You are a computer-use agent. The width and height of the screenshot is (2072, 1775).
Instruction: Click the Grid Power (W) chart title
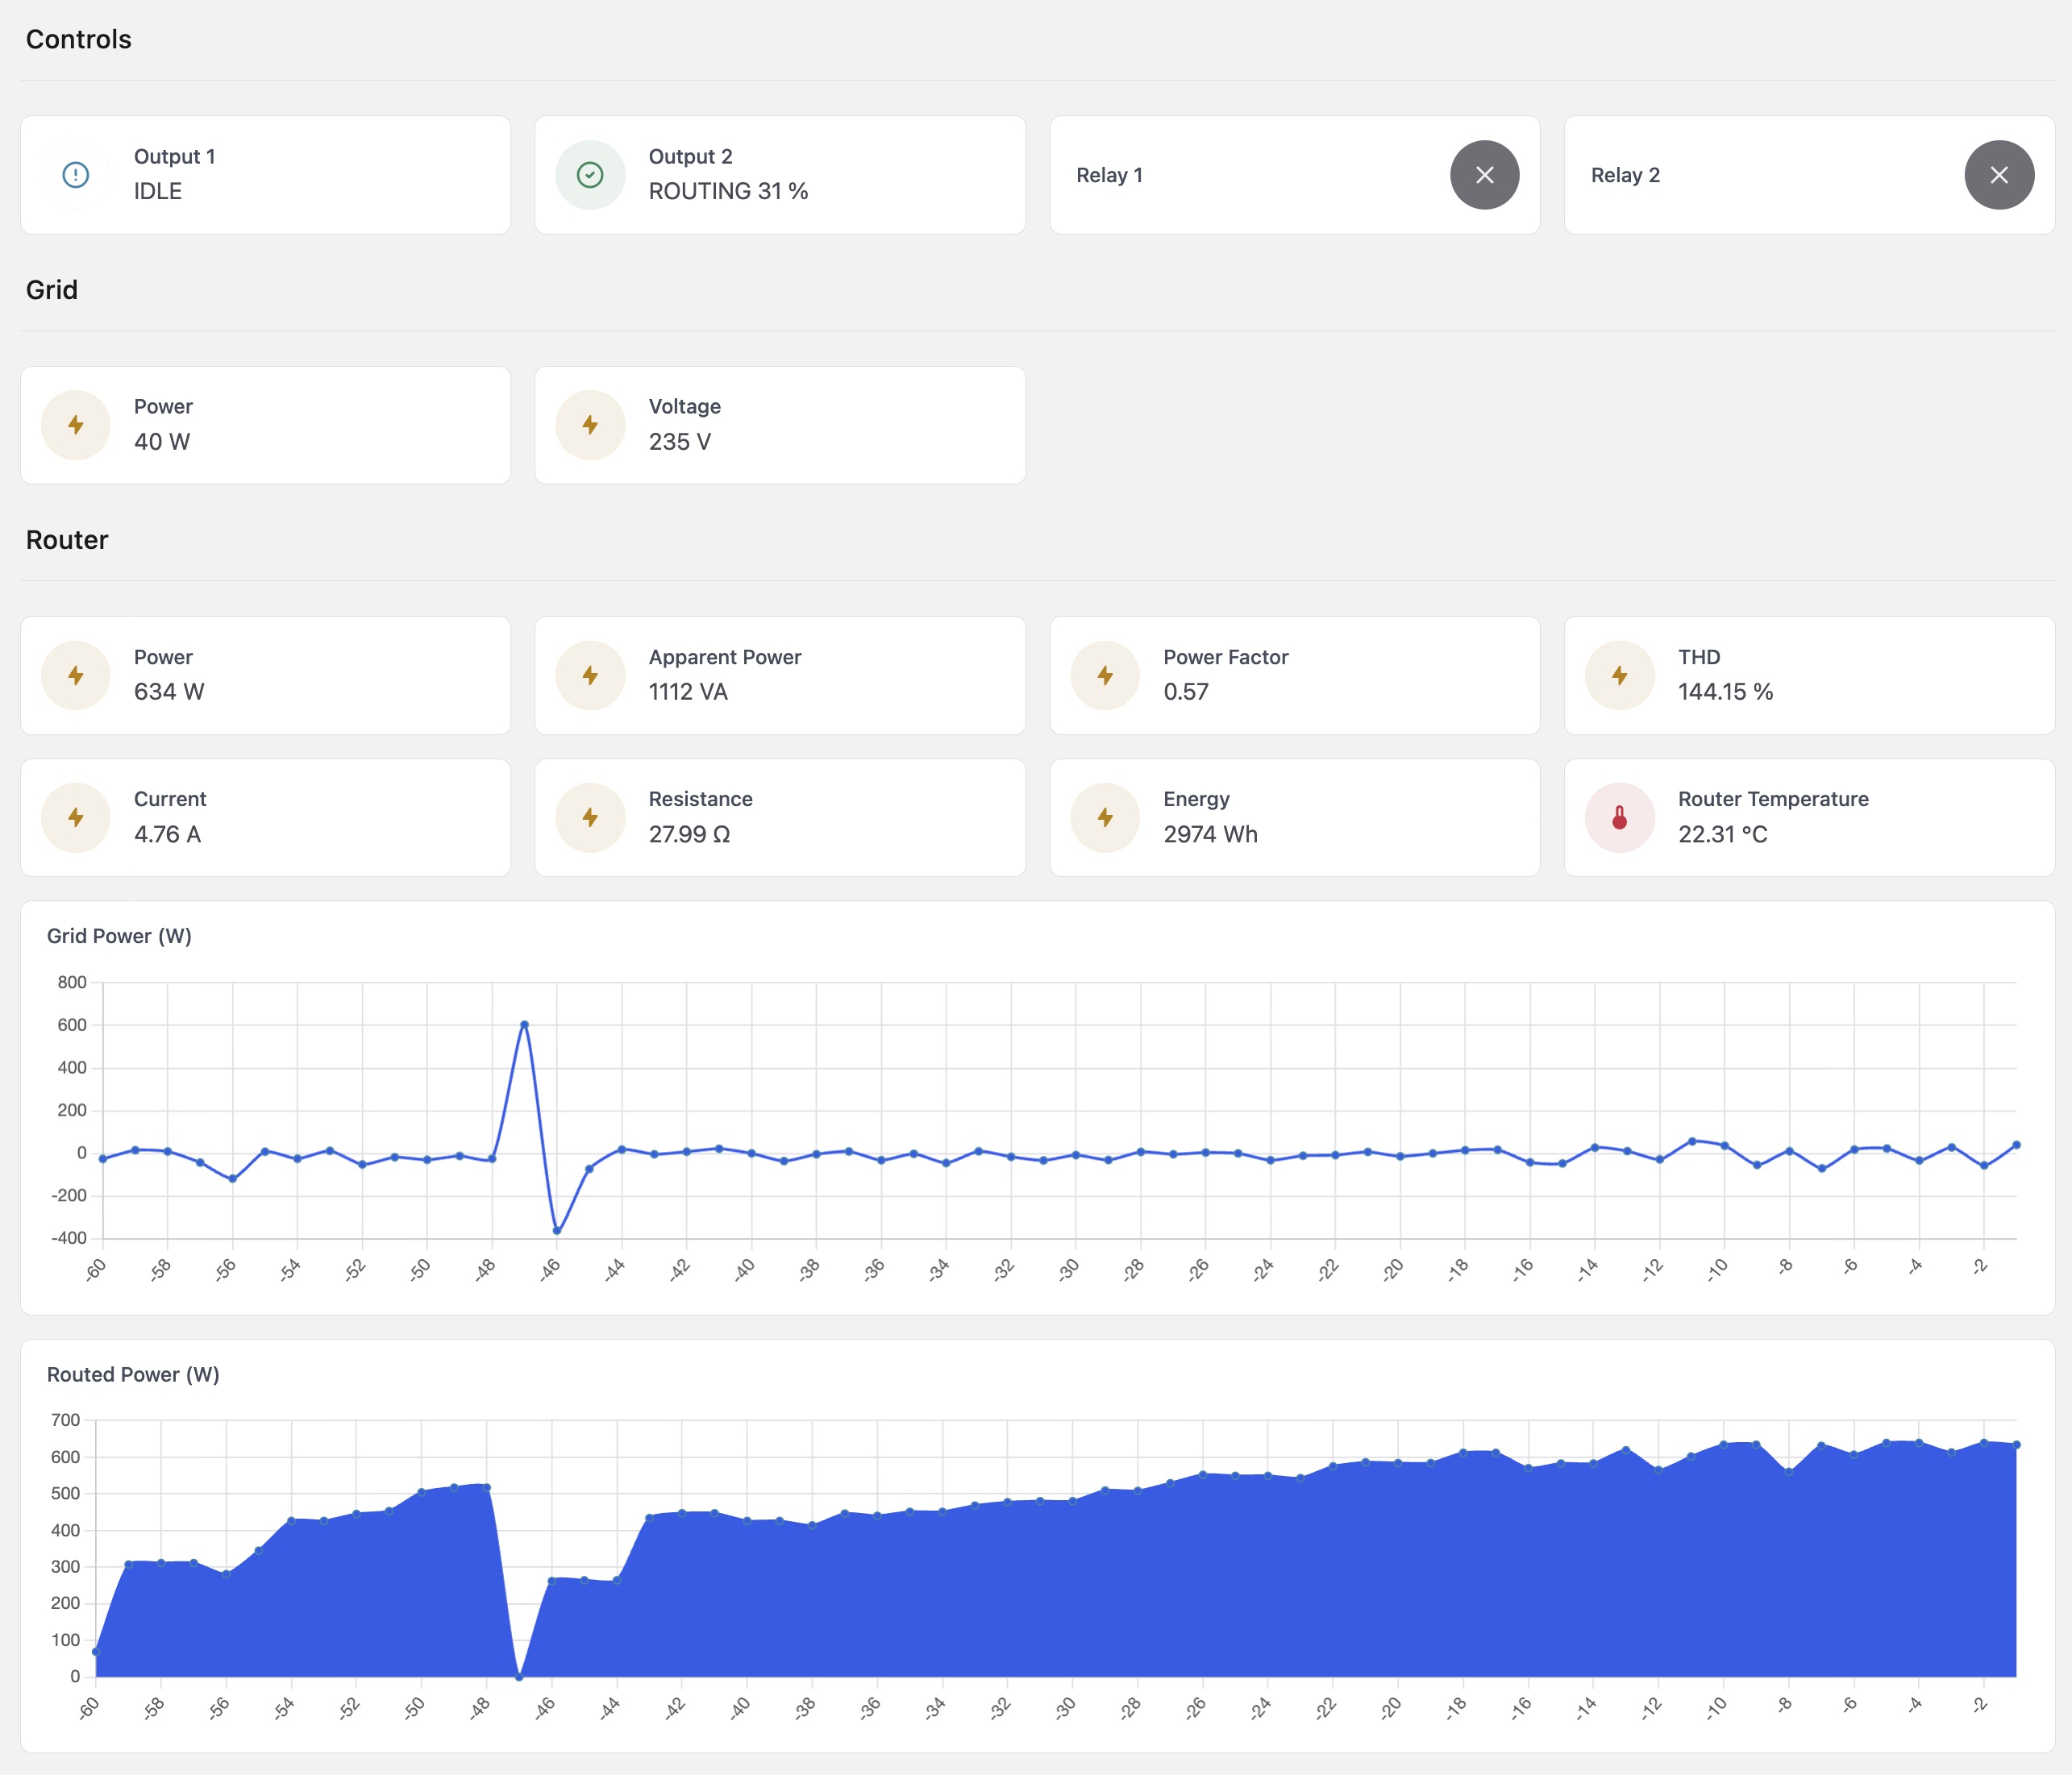[x=119, y=936]
